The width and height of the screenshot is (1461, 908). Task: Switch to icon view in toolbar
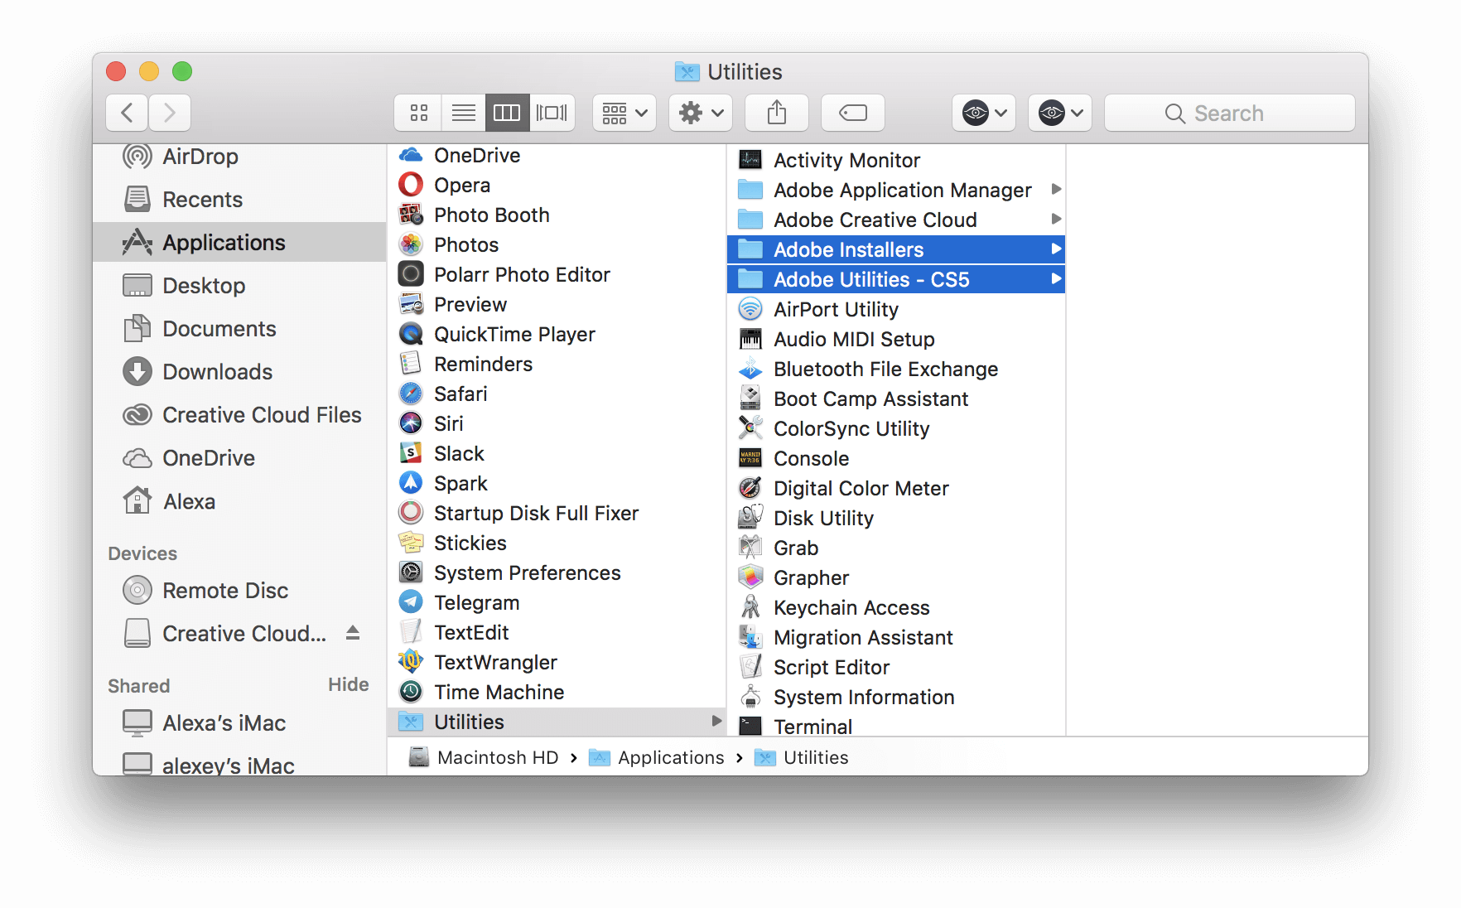(419, 113)
